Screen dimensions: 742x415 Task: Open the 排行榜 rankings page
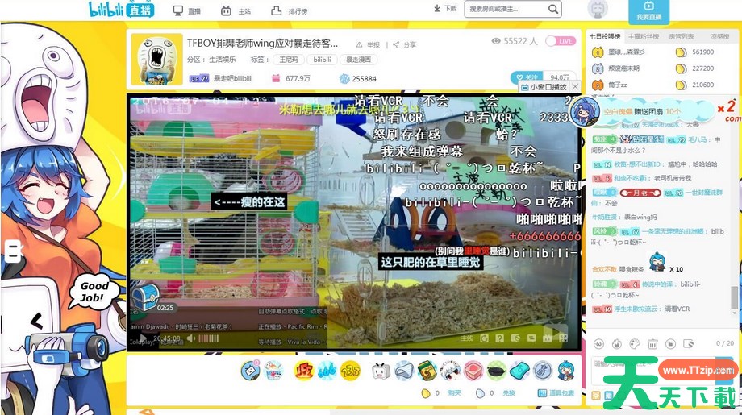coord(289,10)
